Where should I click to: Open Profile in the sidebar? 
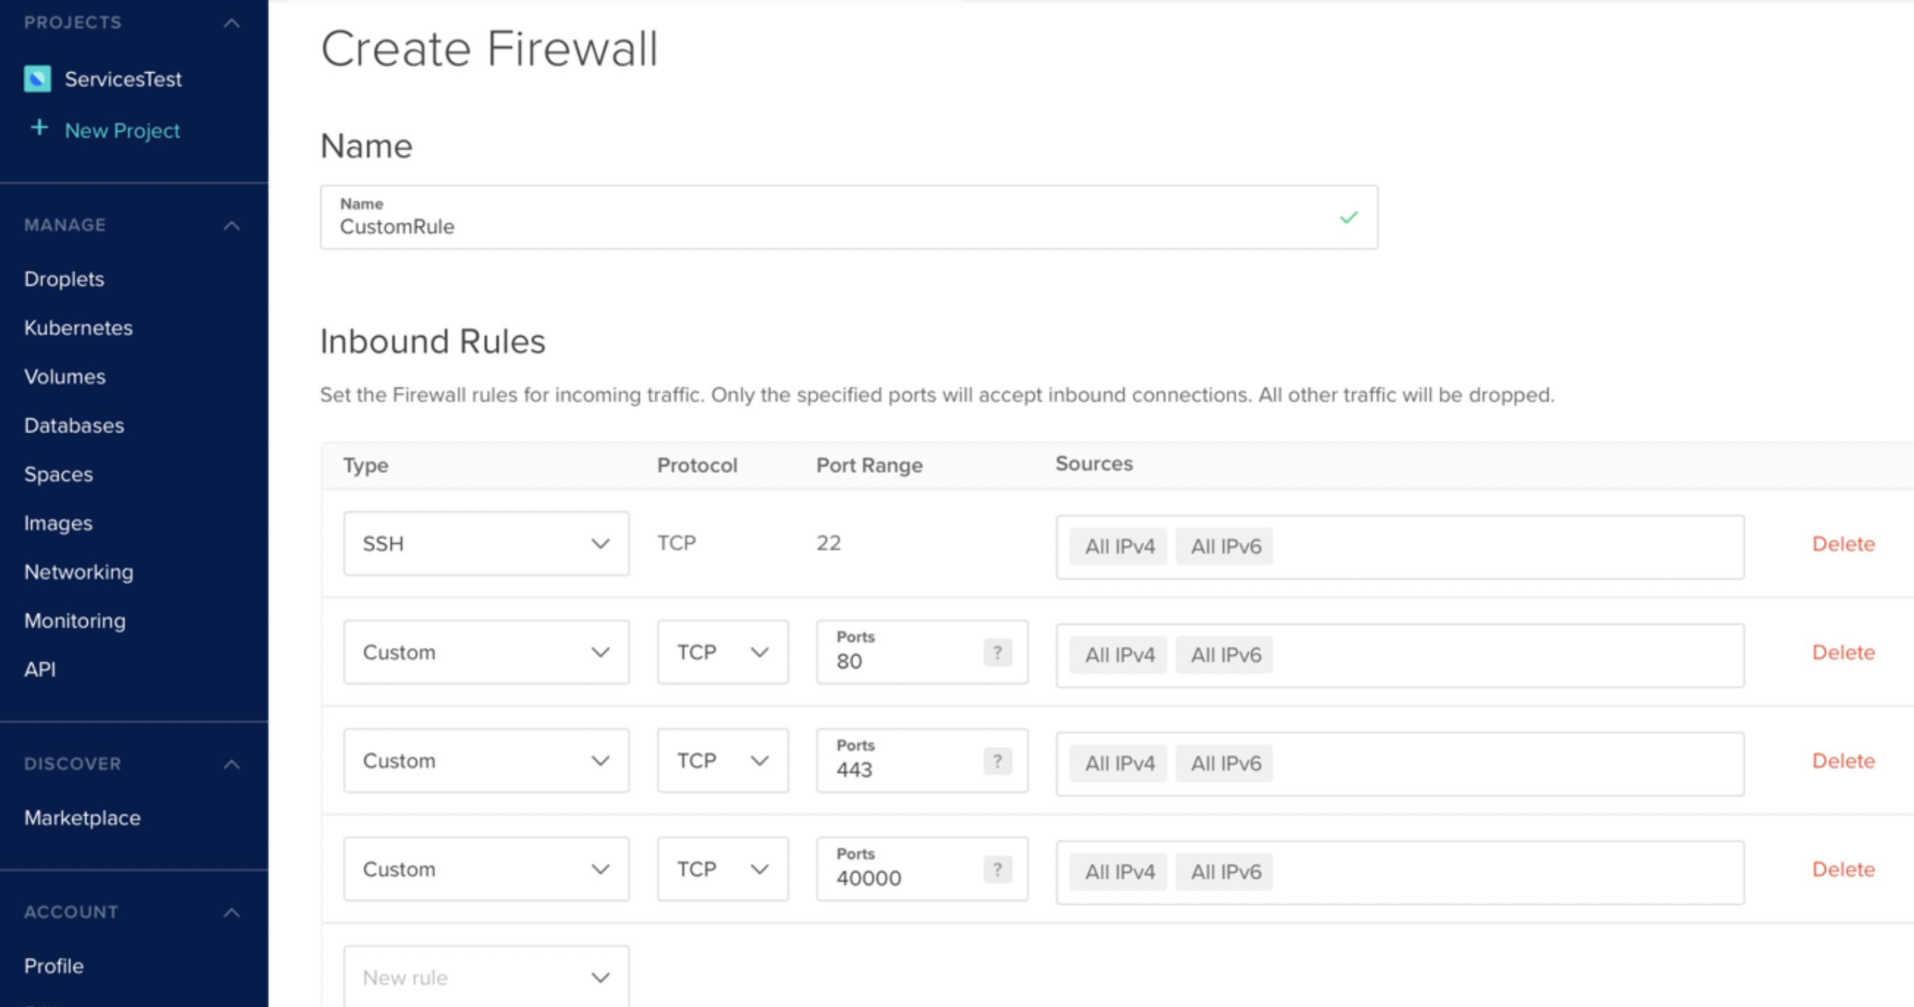pyautogui.click(x=54, y=966)
